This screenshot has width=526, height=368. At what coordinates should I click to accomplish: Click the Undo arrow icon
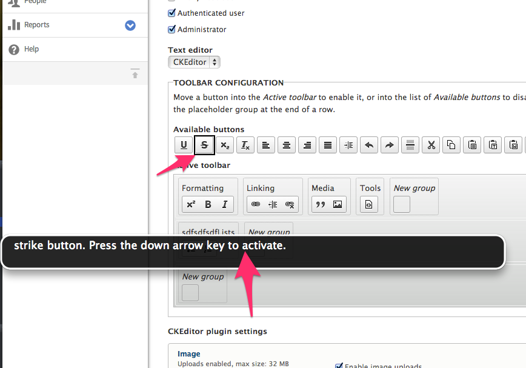369,145
